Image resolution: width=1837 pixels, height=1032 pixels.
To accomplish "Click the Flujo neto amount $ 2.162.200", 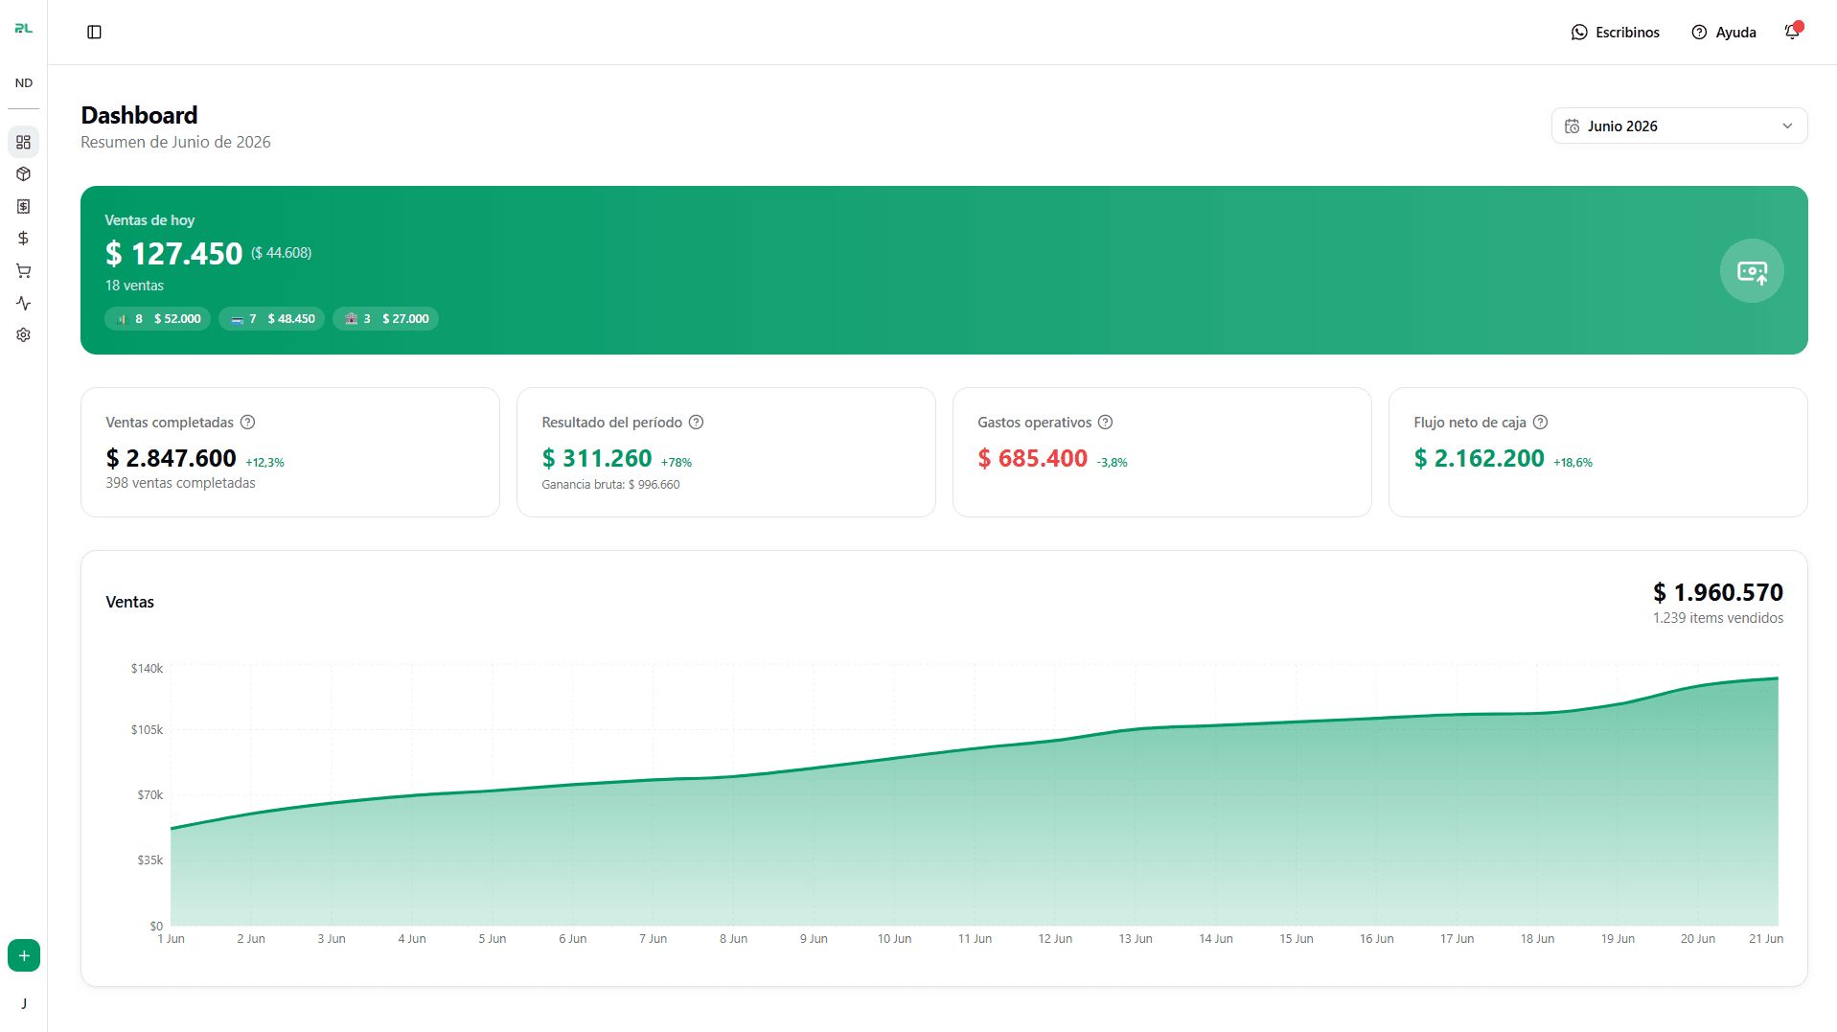I will click(x=1479, y=459).
